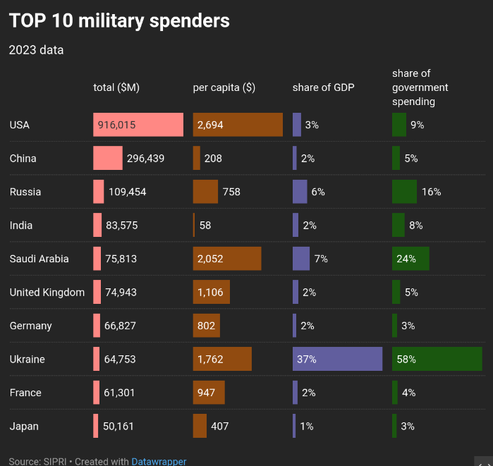Screen dimensions: 493x466
Task: Select the Japan row label
Action: pyautogui.click(x=24, y=426)
